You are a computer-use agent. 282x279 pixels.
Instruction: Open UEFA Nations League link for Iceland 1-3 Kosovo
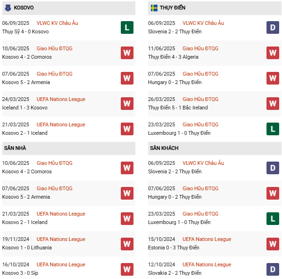pyautogui.click(x=61, y=99)
